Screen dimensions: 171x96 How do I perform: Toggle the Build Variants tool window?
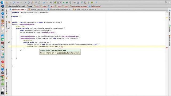click(6, 88)
